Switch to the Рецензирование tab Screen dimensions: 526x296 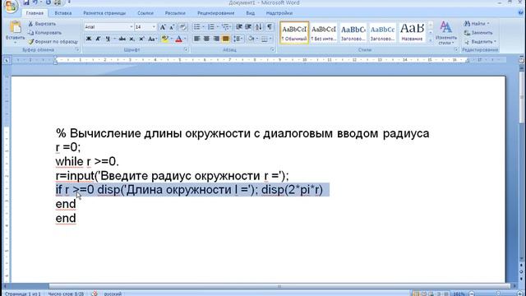215,13
